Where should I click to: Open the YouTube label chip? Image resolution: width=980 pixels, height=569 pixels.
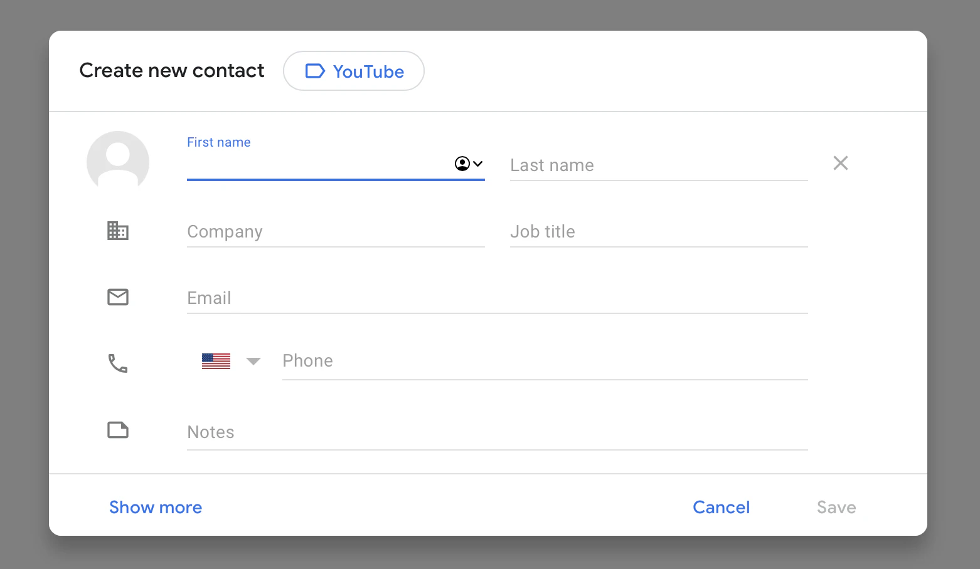pyautogui.click(x=354, y=71)
